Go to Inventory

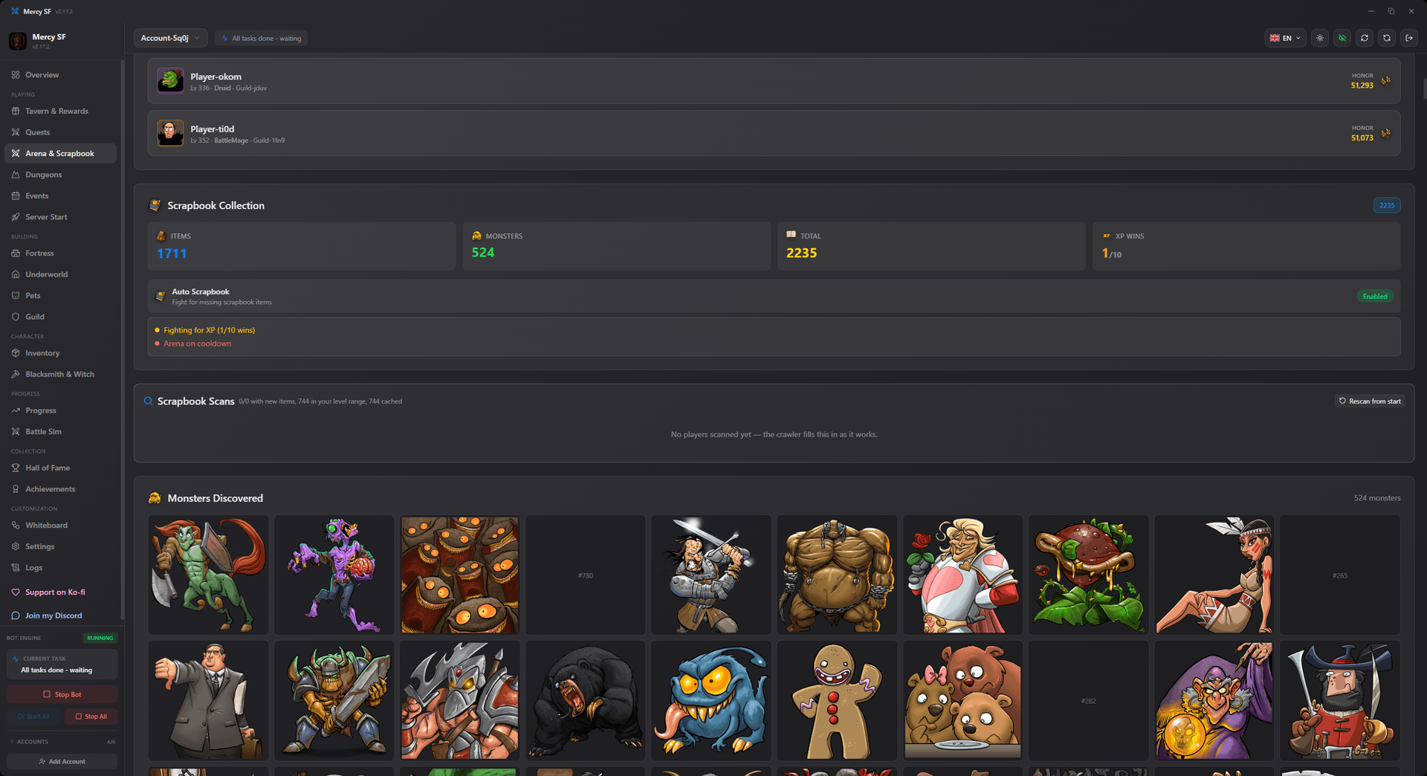[x=60, y=353]
